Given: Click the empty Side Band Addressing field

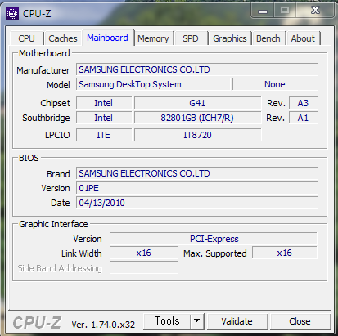Looking at the screenshot, I should point(144,267).
